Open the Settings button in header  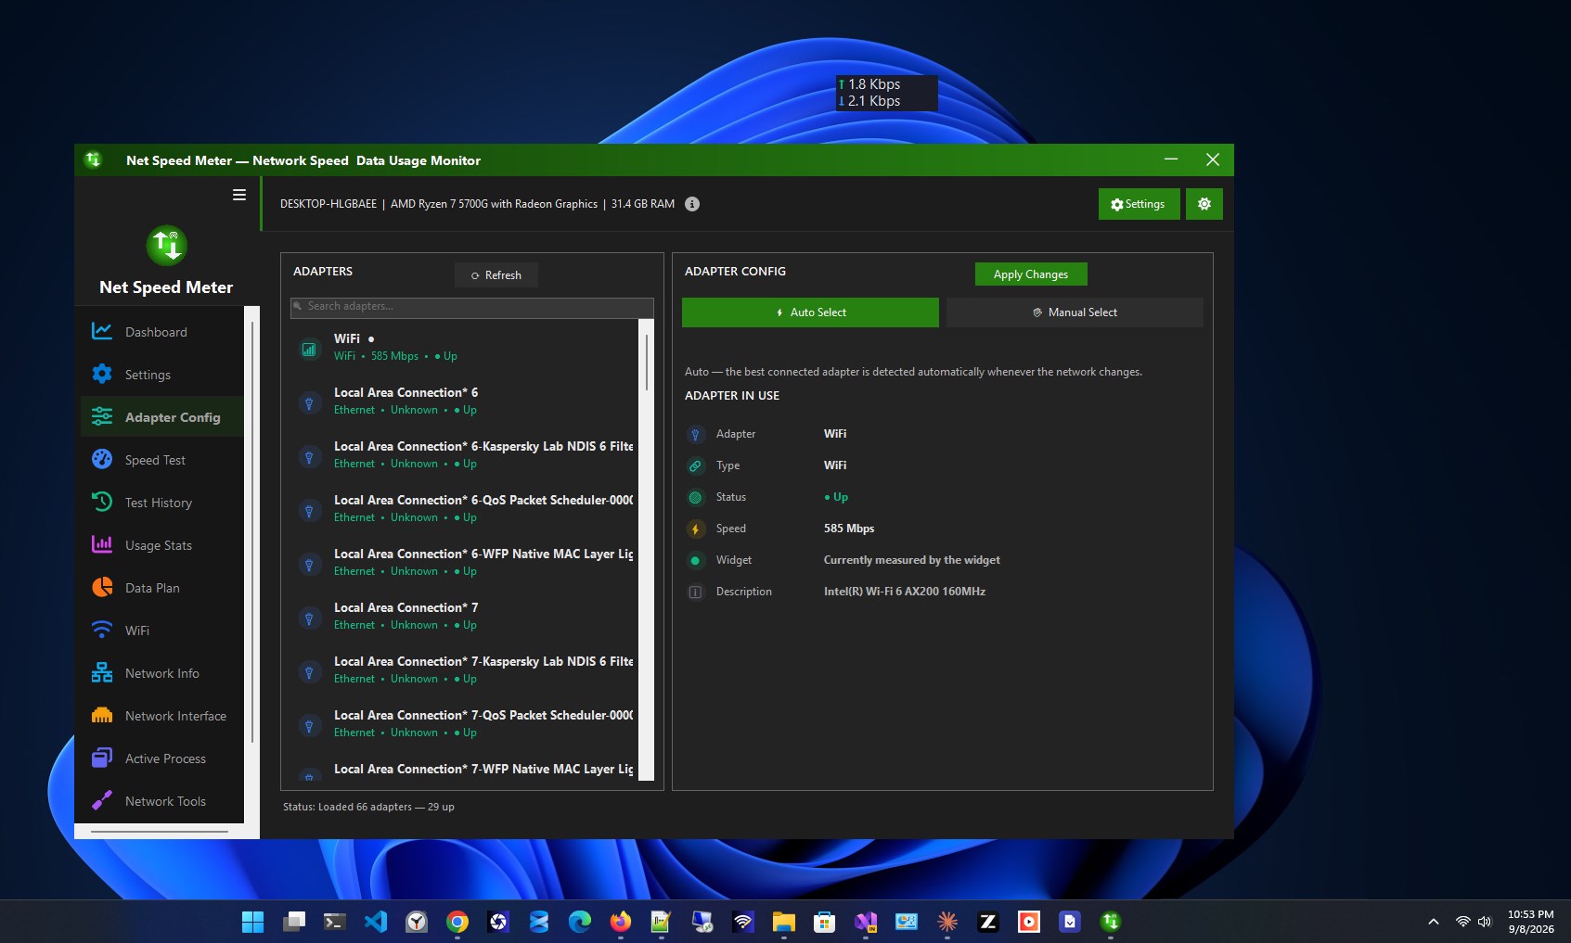tap(1139, 204)
